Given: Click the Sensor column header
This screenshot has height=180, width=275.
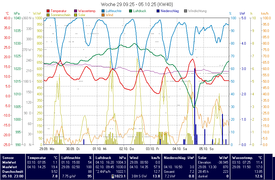Looking at the screenshot, I should 8,158.
